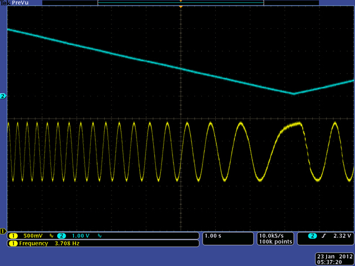Click the waveform record view bar at top
Screen dimensions: 355x266
click(180, 3)
